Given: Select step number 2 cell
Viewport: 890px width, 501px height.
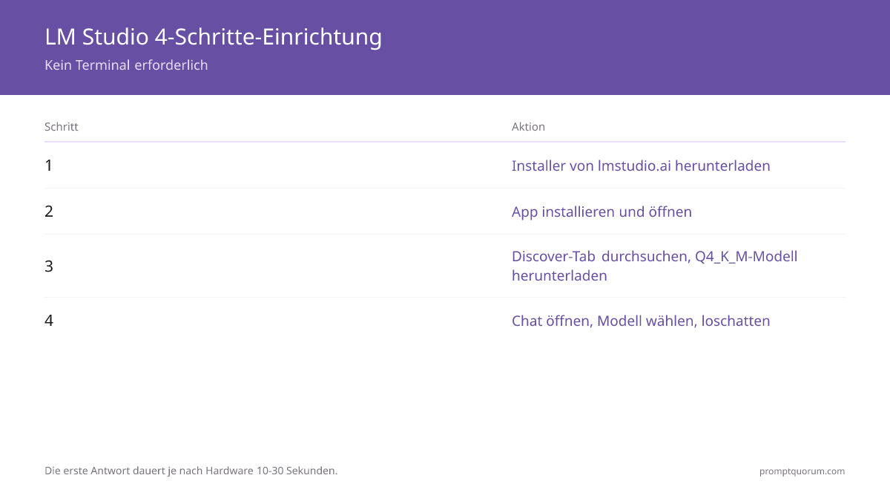Looking at the screenshot, I should (49, 212).
